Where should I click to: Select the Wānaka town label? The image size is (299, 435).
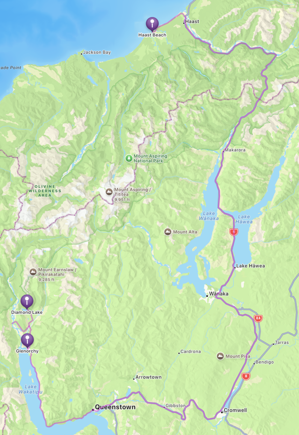(x=219, y=294)
